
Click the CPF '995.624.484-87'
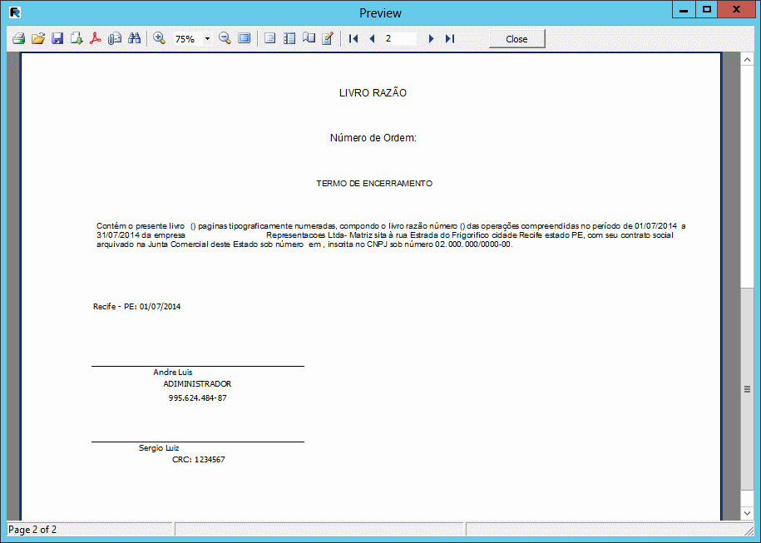pyautogui.click(x=198, y=398)
